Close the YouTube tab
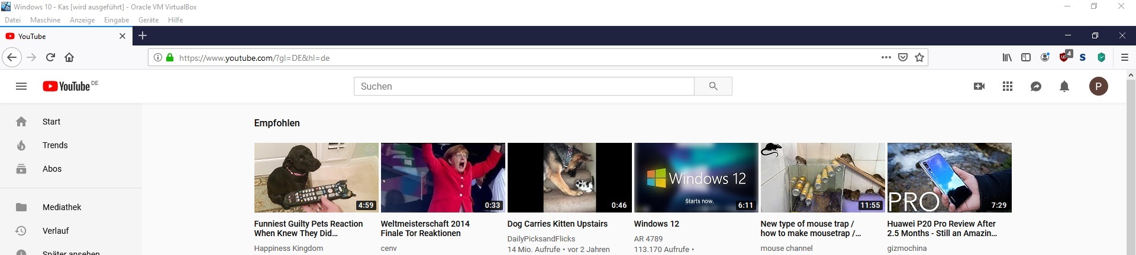Viewport: 1136px width, 255px height. [x=122, y=36]
